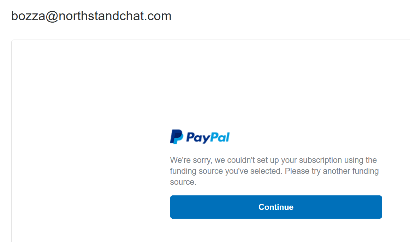Click the word "Continue" label on blue button
The image size is (410, 242).
[x=276, y=207]
